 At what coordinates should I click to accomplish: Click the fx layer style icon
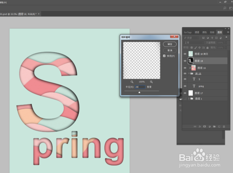click(x=200, y=127)
